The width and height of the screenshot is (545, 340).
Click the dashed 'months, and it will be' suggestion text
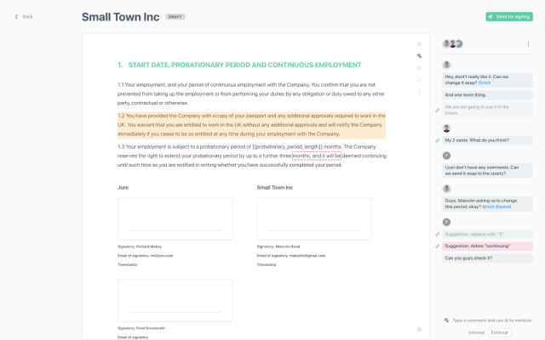click(317, 156)
